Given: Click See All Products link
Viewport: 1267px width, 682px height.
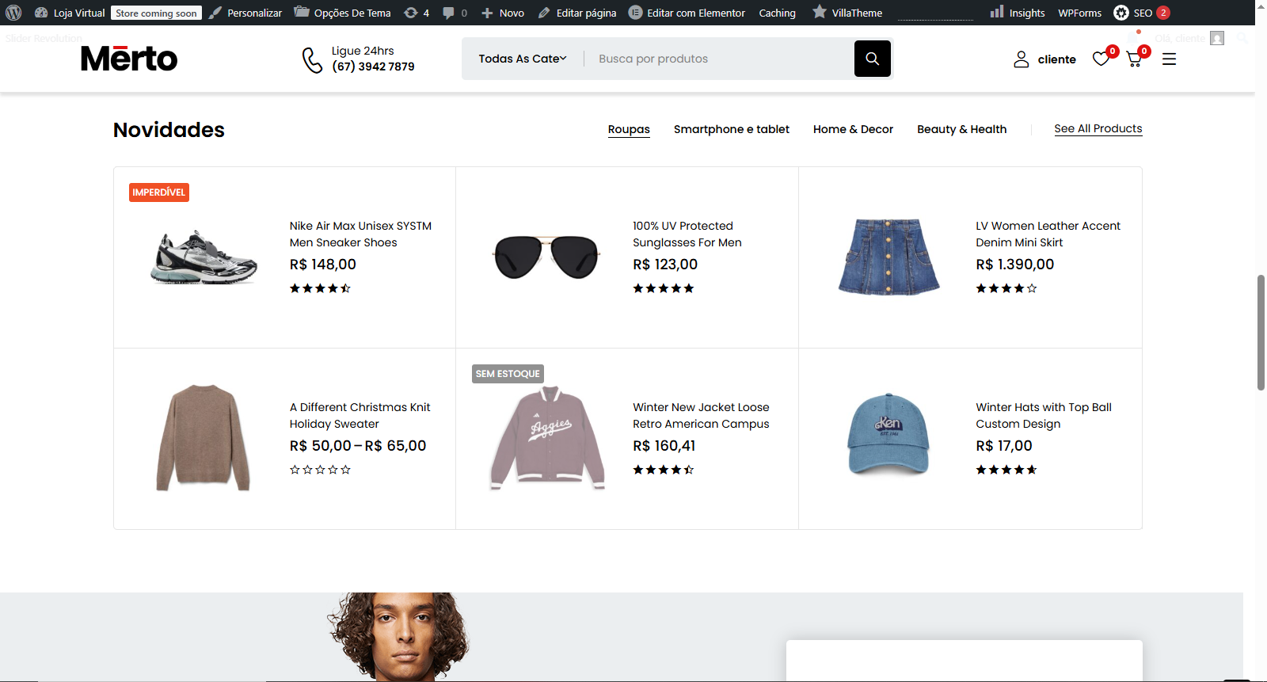Looking at the screenshot, I should tap(1098, 128).
